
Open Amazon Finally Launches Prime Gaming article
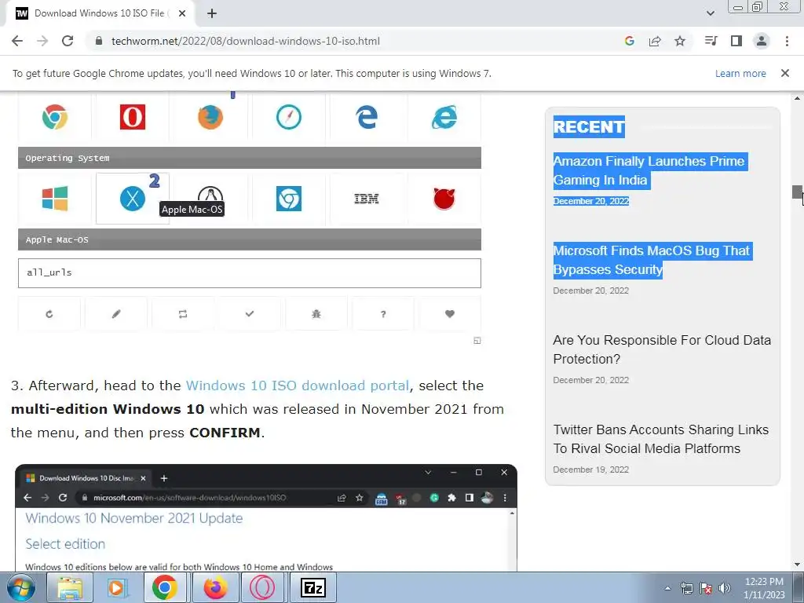click(649, 170)
